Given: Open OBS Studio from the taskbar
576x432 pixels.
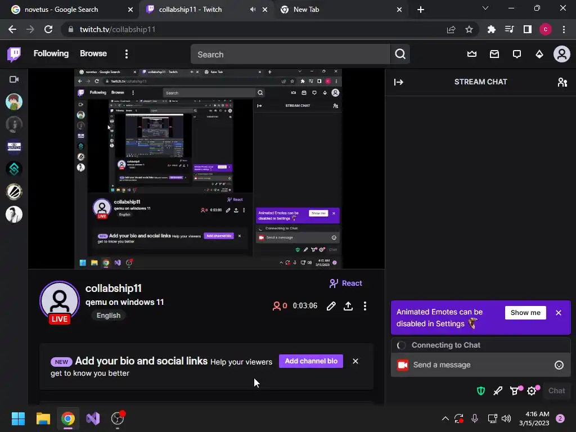Looking at the screenshot, I should point(118,418).
